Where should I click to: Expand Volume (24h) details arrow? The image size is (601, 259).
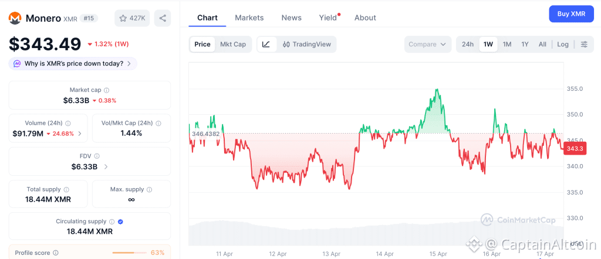point(80,134)
